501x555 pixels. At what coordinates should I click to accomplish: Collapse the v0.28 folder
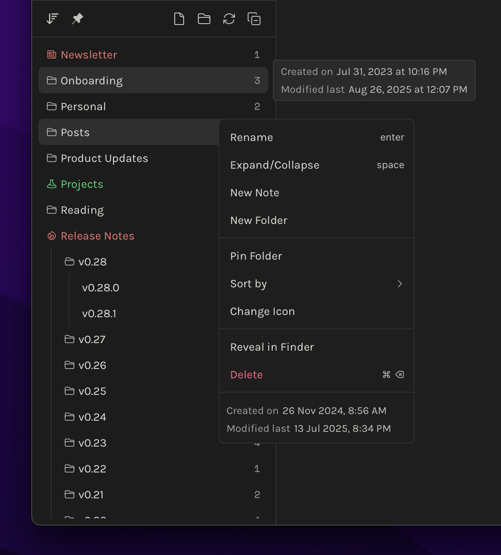93,262
